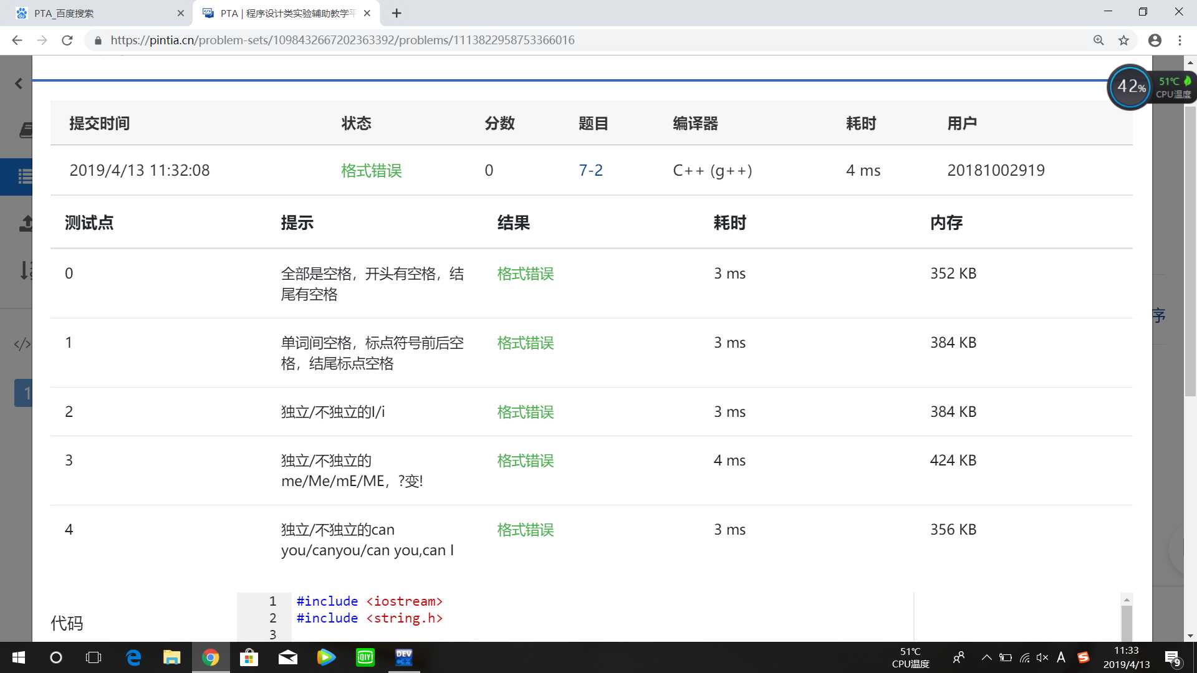The width and height of the screenshot is (1197, 673).
Task: Open the iQIYI app on the taskbar
Action: click(365, 657)
